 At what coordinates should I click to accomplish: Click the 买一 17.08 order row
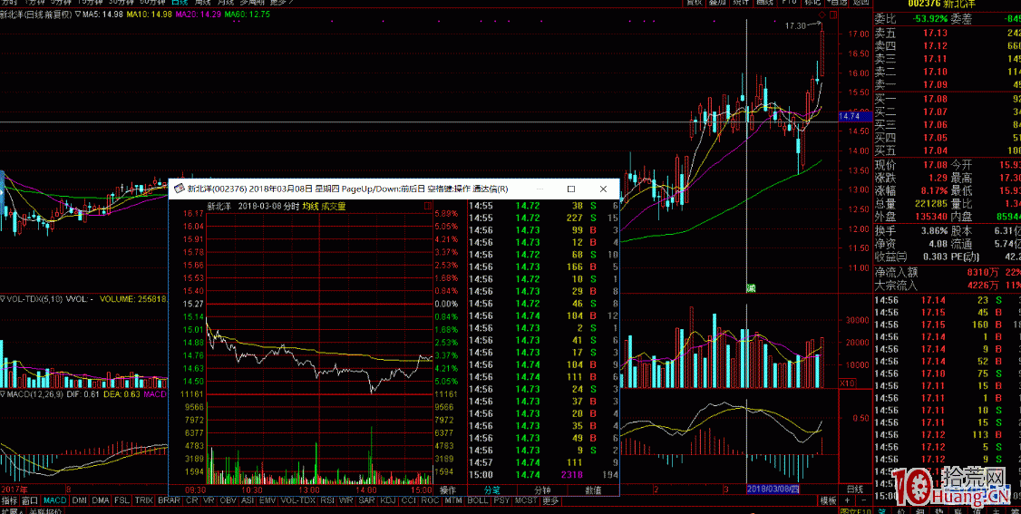pos(947,99)
